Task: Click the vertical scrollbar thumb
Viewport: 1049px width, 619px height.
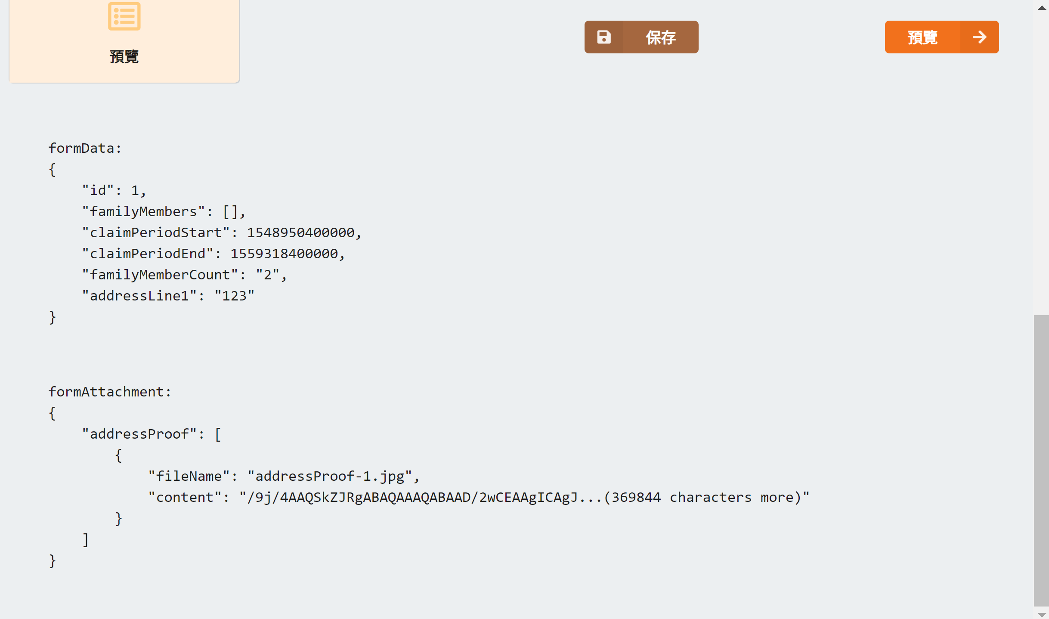Action: pyautogui.click(x=1041, y=461)
